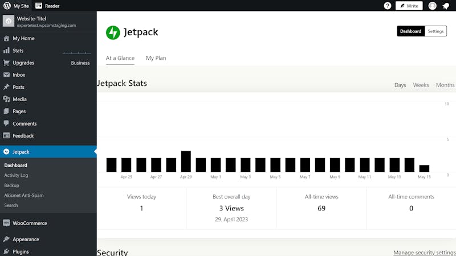
Task: Open the help question mark icon
Action: 388,6
